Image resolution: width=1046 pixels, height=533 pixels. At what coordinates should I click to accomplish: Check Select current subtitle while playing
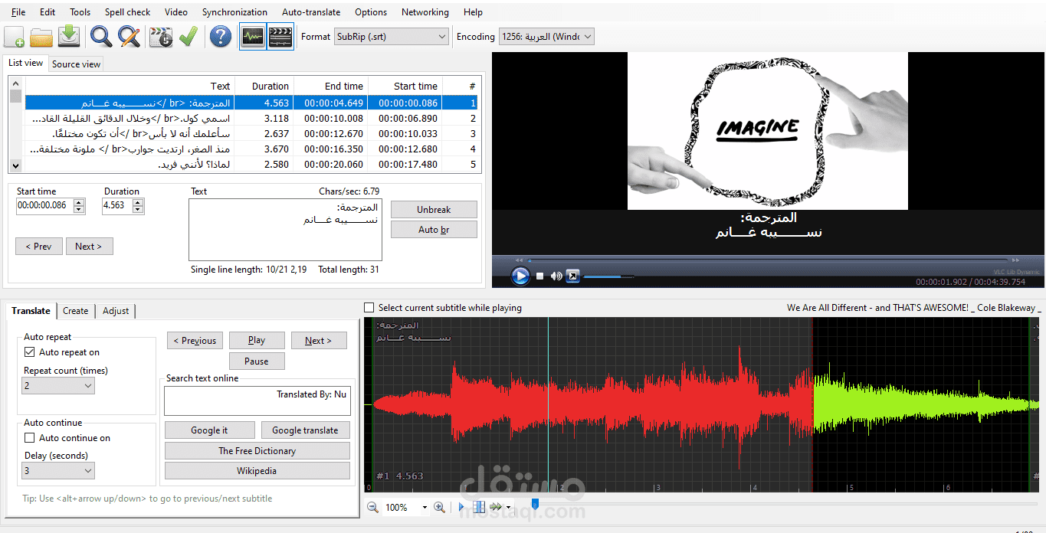[x=370, y=308]
